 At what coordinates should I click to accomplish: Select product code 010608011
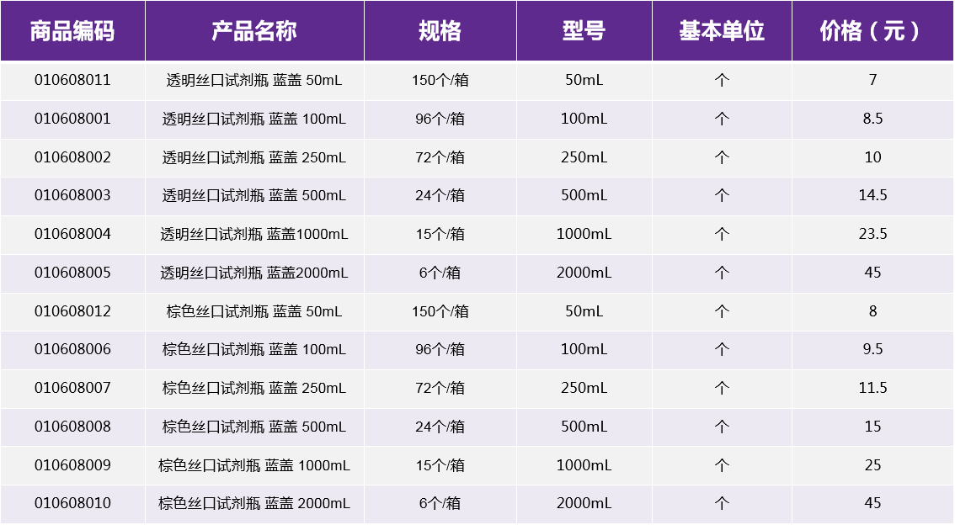pos(72,80)
